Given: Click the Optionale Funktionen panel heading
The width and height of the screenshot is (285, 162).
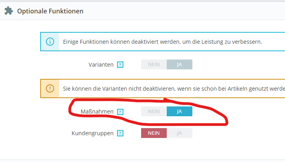Looking at the screenshot, I should 50,11.
